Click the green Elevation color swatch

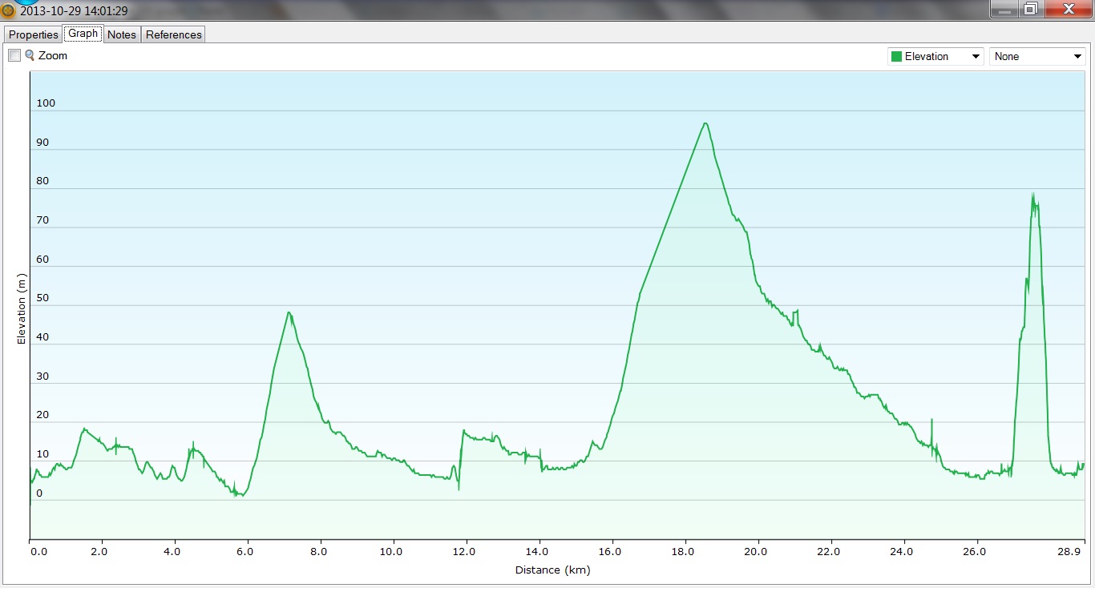(896, 57)
